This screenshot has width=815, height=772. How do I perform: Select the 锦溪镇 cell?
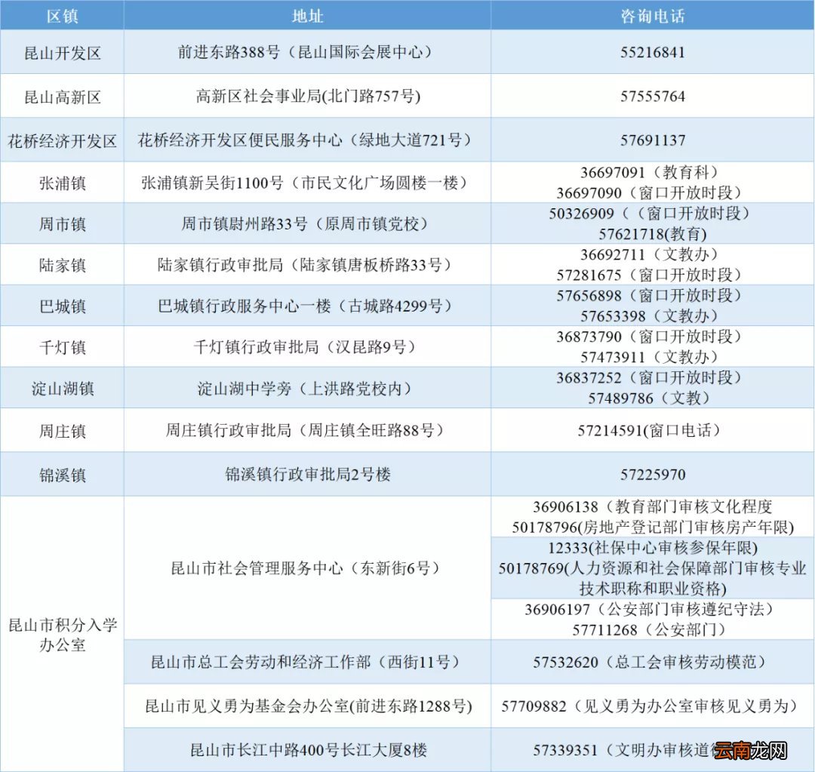[63, 475]
